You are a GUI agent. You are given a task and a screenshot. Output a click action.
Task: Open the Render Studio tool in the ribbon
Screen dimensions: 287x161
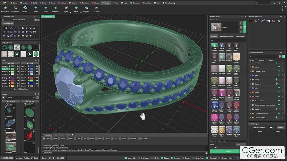5,9
